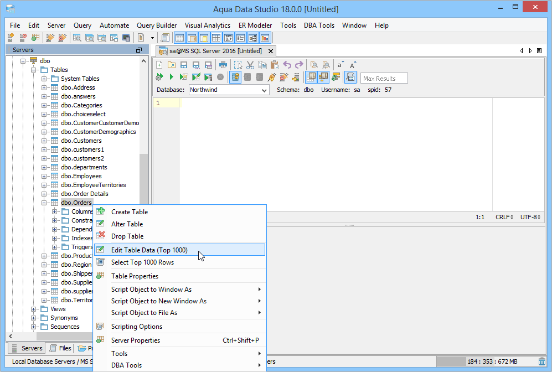Viewport: 552px width, 372px height.
Task: Switch to the Files tab
Action: pos(60,348)
